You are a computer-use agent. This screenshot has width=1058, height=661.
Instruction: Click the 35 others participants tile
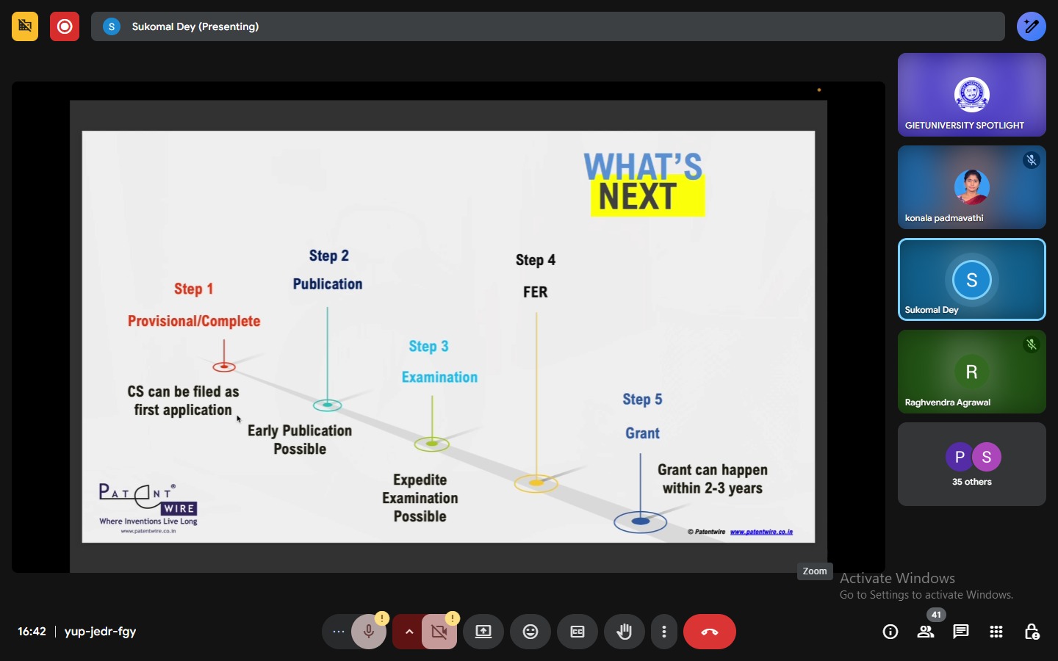point(972,464)
